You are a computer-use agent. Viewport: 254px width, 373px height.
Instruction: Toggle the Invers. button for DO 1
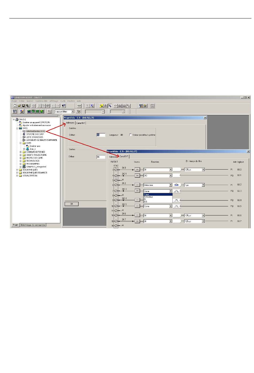pos(137,175)
